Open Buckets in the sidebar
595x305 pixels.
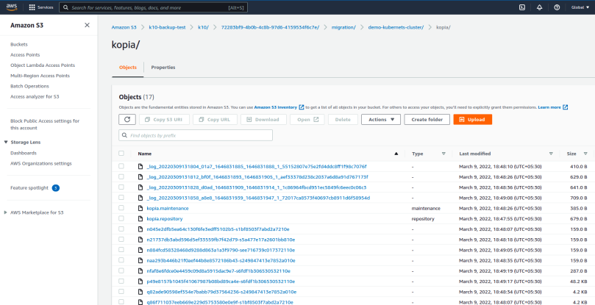point(19,44)
